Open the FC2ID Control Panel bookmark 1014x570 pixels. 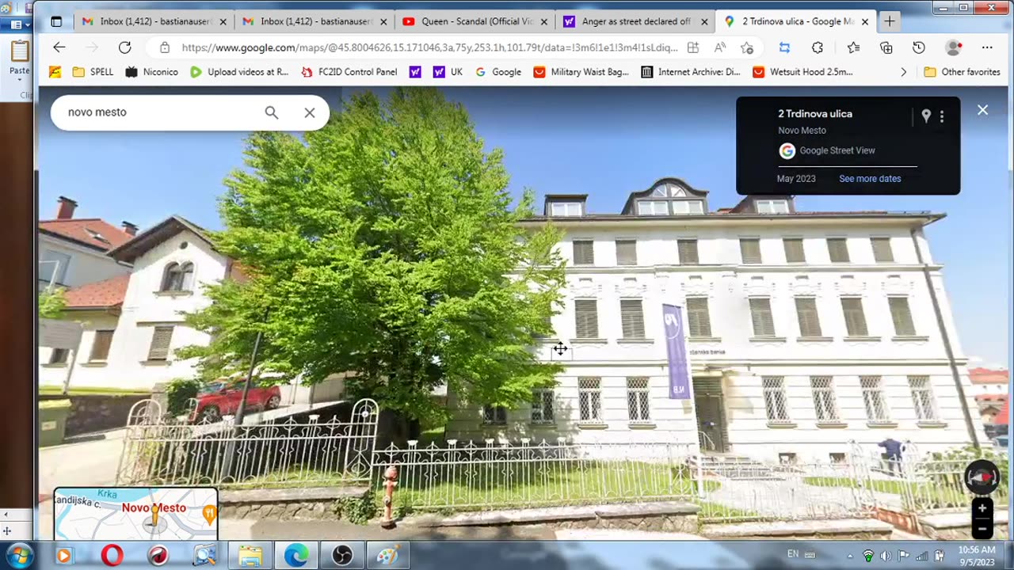click(x=349, y=72)
